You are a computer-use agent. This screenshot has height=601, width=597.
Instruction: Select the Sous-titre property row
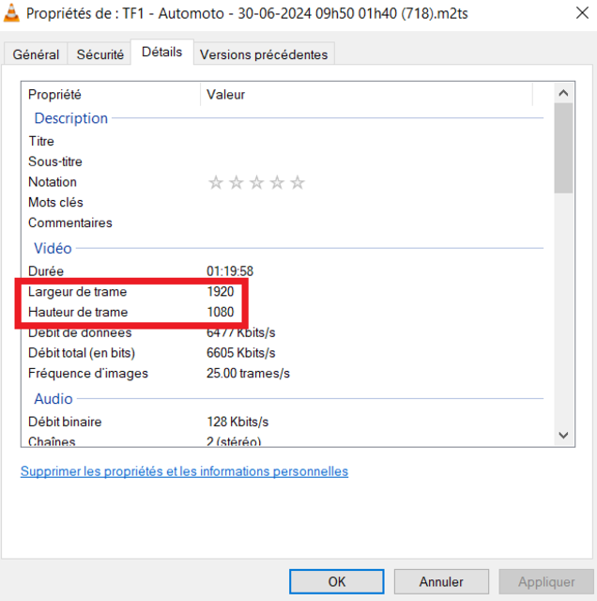[285, 162]
